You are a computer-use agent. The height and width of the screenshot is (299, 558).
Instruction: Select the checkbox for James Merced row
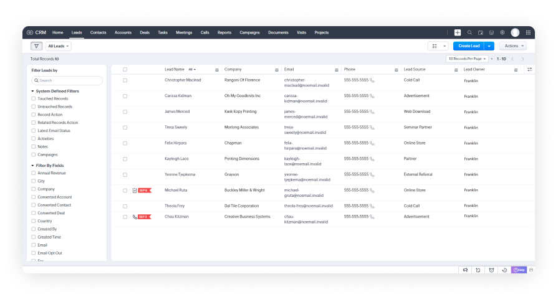[125, 112]
